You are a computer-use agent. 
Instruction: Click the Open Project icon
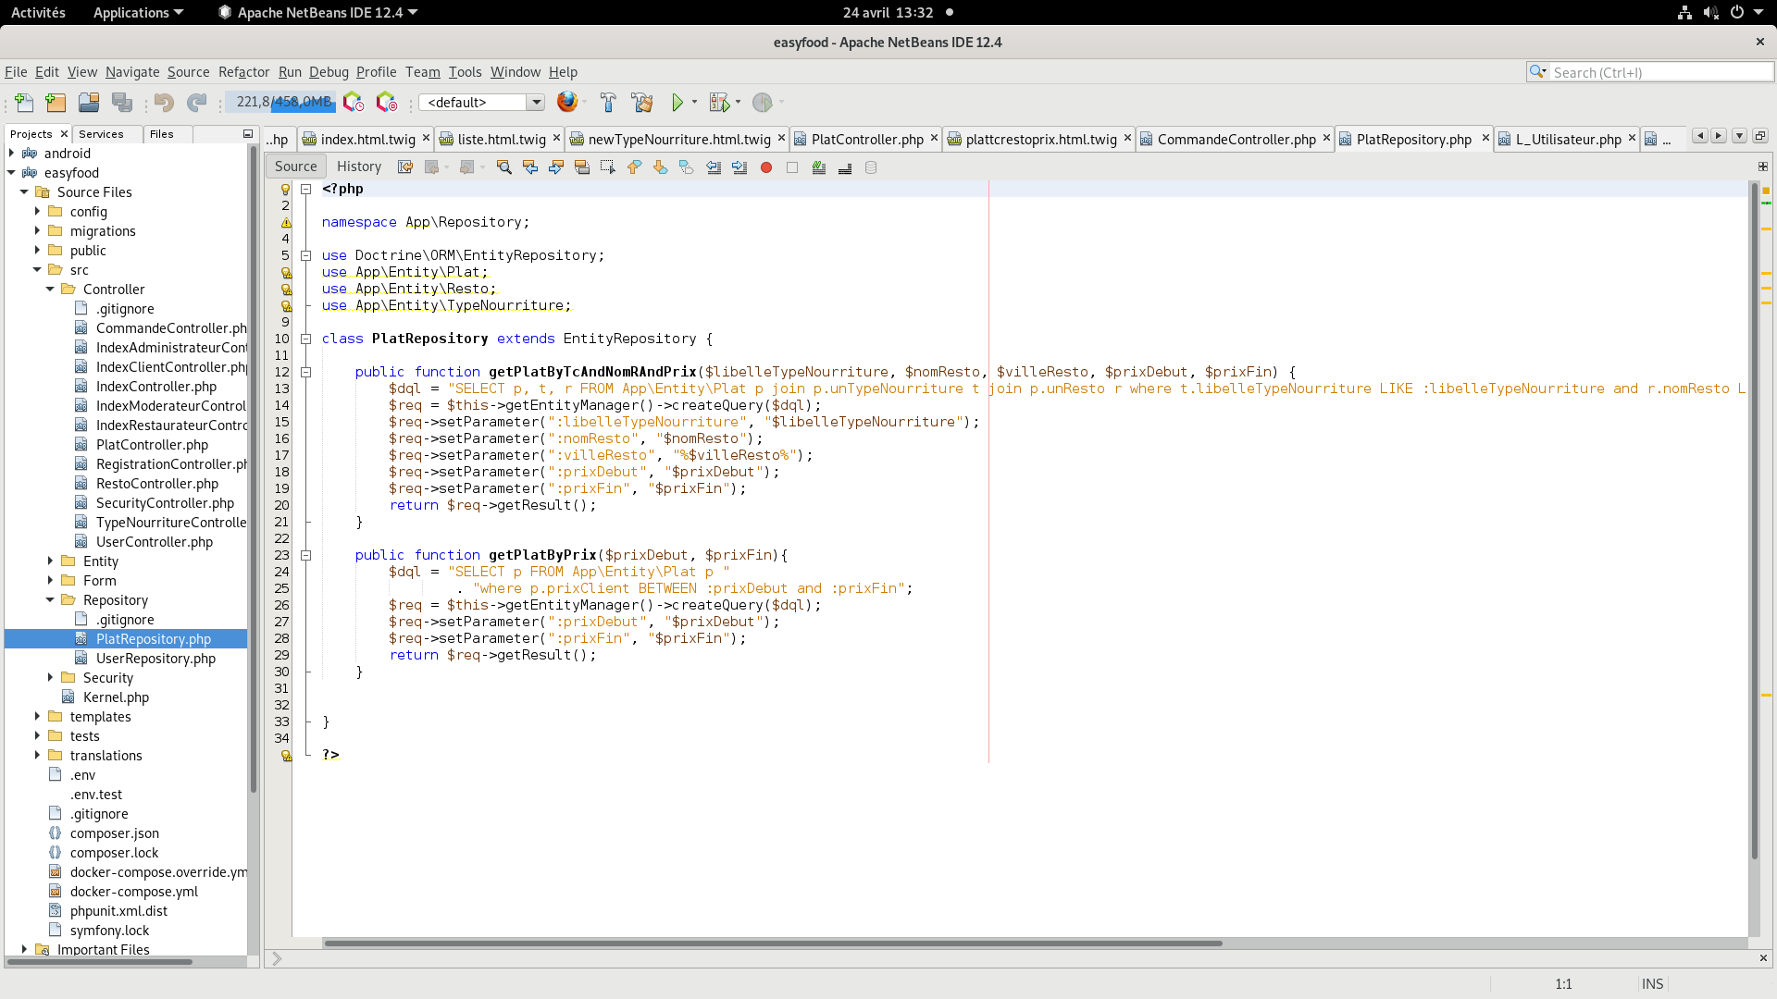[89, 103]
